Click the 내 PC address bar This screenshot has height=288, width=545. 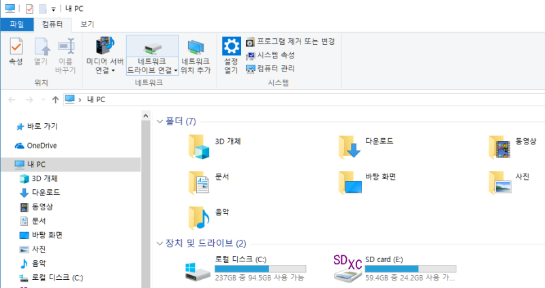click(x=304, y=99)
